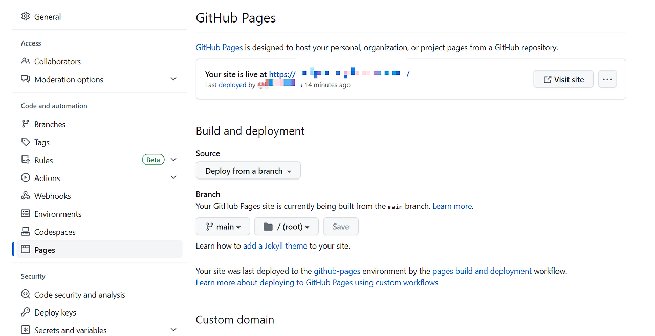This screenshot has width=655, height=336.
Task: Click the General settings gear icon
Action: (x=26, y=16)
